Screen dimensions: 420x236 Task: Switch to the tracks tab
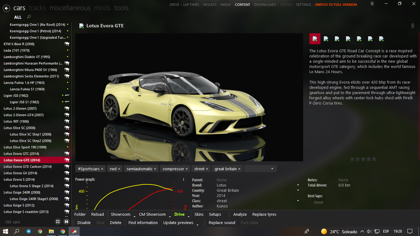[x=37, y=8]
